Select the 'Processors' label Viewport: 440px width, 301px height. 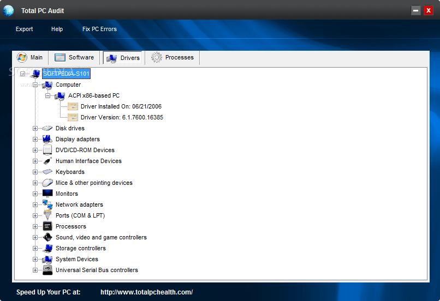71,226
